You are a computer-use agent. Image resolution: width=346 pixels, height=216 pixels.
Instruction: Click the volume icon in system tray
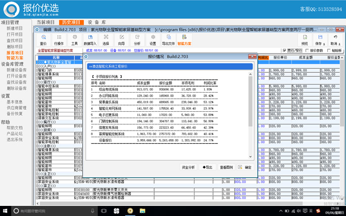299,211
